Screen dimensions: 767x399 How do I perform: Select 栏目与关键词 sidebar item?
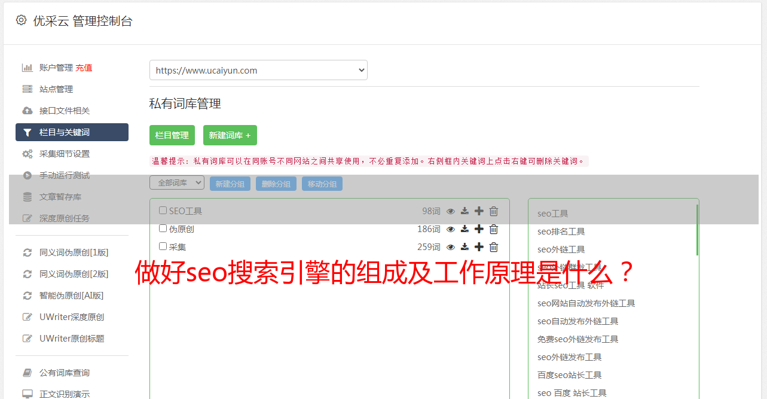pyautogui.click(x=72, y=132)
